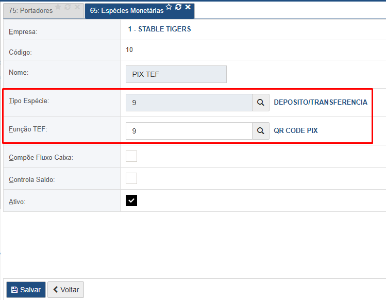The image size is (386, 300).
Task: Click the QR CODE PIX description
Action: click(x=296, y=130)
